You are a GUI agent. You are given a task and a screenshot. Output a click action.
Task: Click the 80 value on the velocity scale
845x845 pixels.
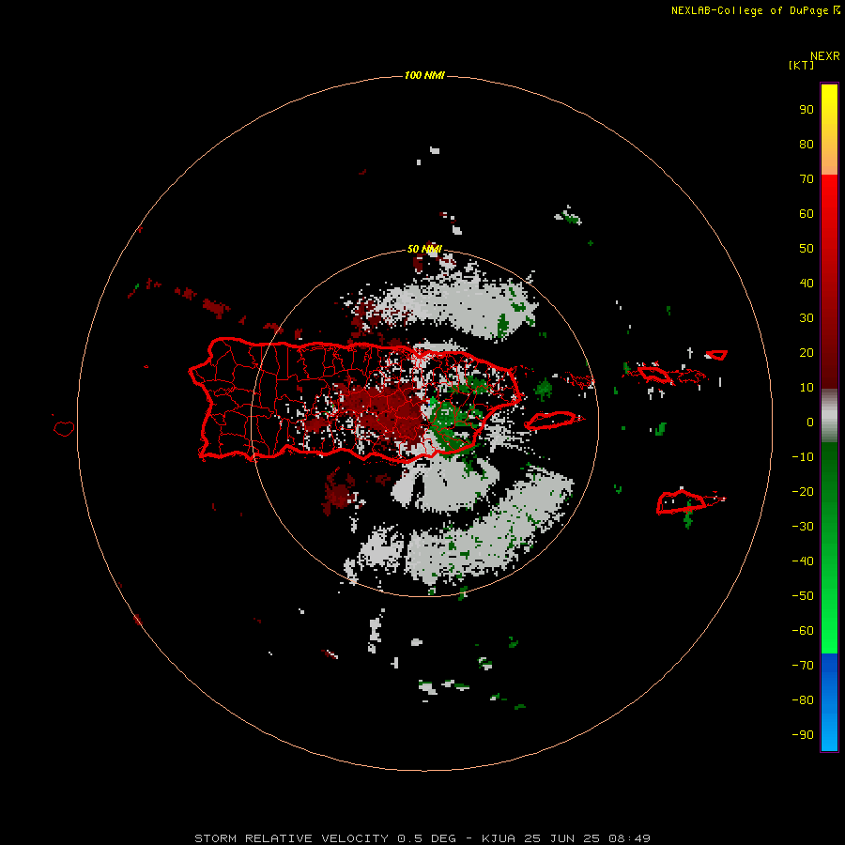coord(807,145)
